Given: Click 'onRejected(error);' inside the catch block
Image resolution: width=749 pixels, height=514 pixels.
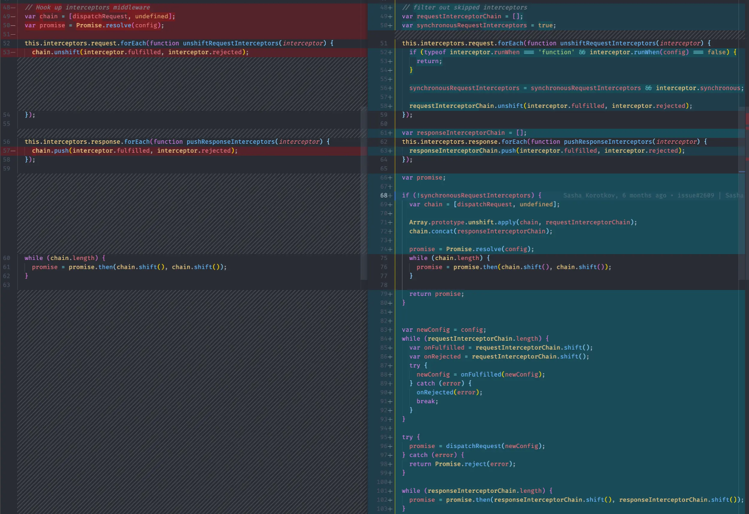Looking at the screenshot, I should click(449, 393).
